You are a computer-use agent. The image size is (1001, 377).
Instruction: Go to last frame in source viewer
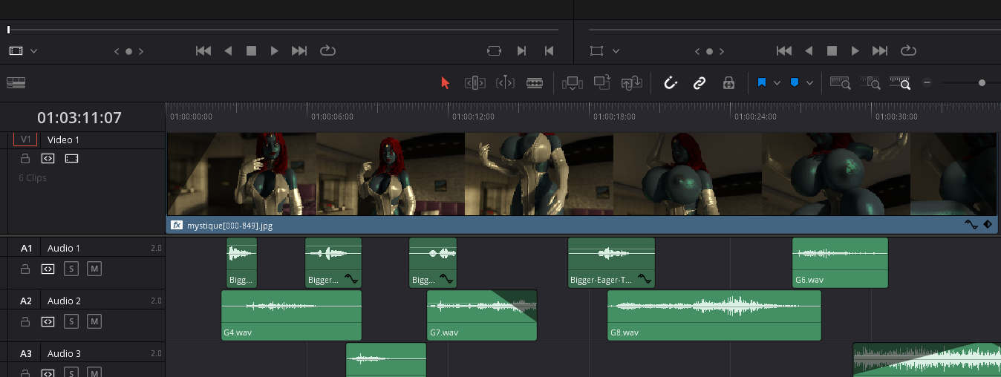pos(299,51)
